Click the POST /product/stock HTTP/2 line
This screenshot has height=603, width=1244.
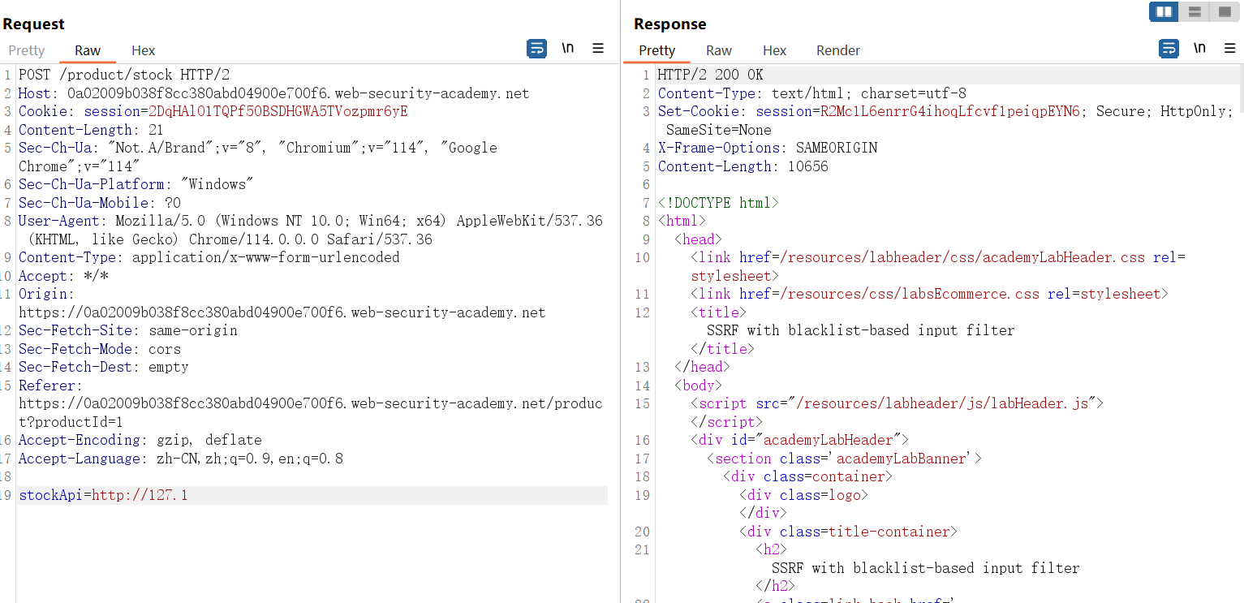click(124, 75)
